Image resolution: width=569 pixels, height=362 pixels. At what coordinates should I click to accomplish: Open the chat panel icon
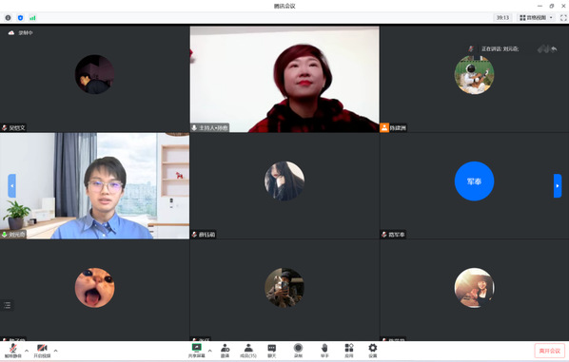[x=271, y=351]
